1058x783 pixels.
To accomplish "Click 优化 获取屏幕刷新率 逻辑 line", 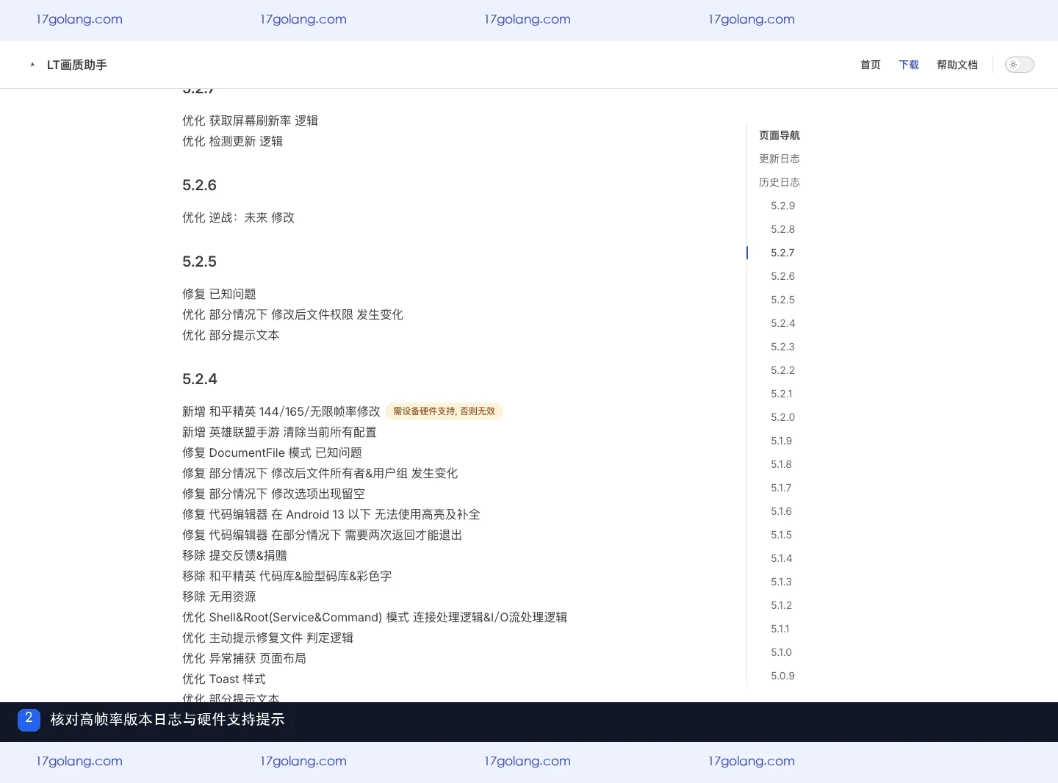I will pyautogui.click(x=250, y=120).
